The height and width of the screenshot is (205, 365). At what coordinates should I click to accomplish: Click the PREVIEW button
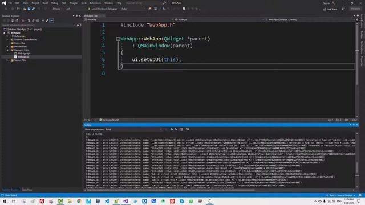(355, 9)
